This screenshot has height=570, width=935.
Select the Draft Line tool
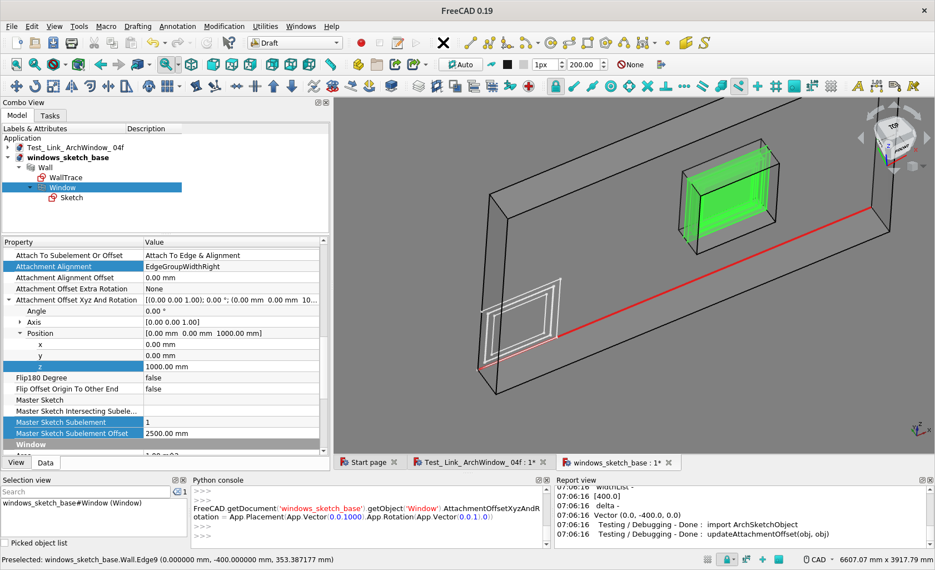click(x=471, y=43)
